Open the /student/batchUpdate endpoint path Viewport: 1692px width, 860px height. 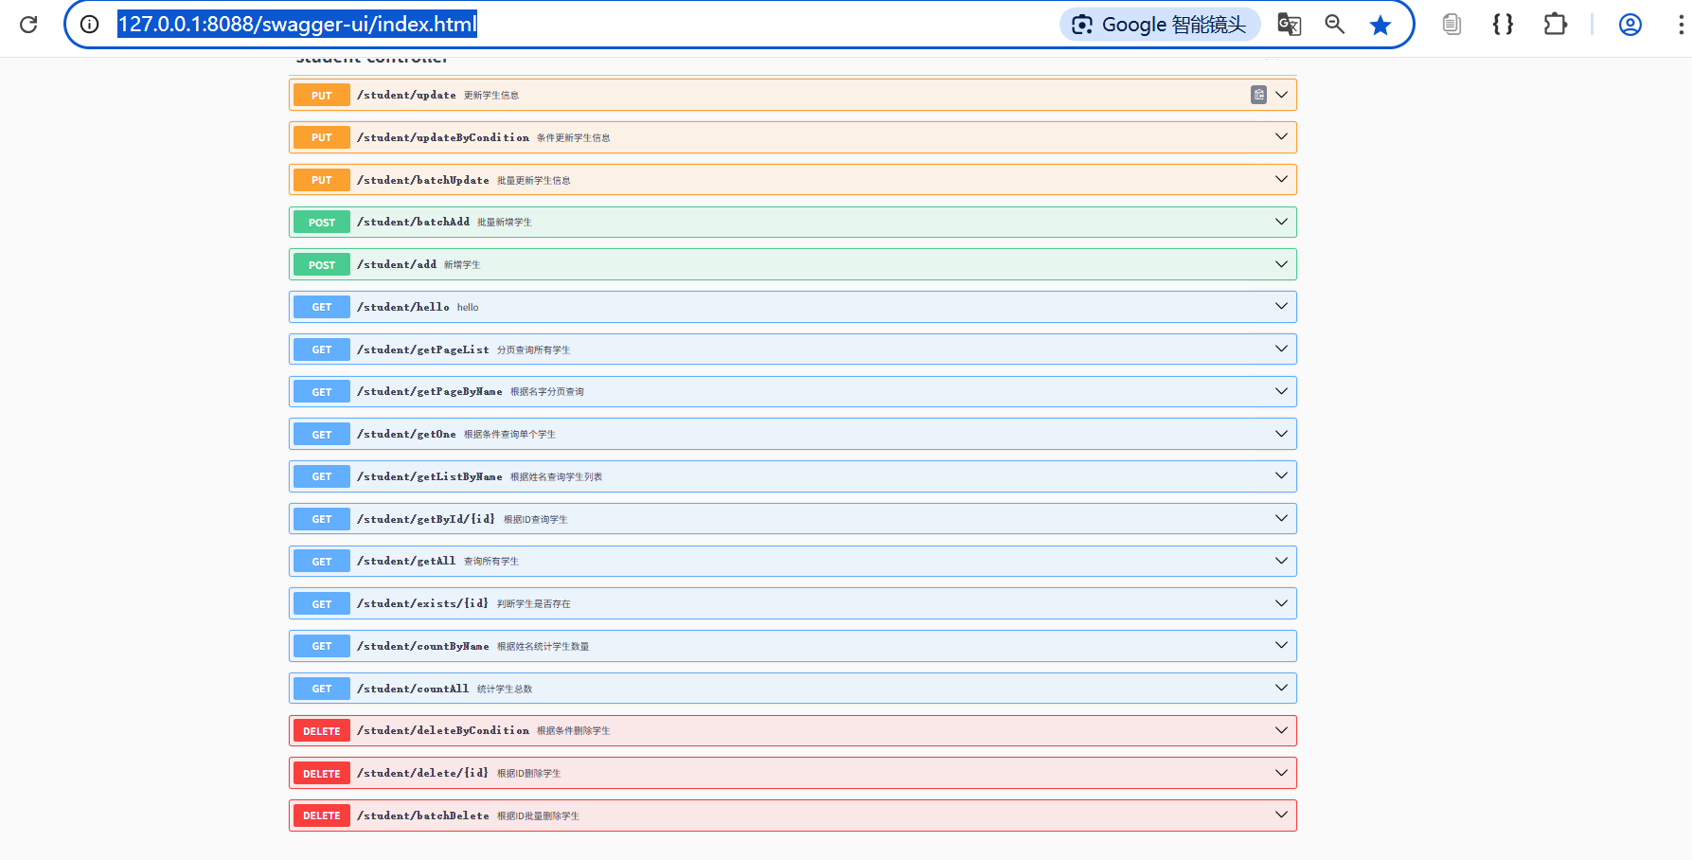pos(423,180)
